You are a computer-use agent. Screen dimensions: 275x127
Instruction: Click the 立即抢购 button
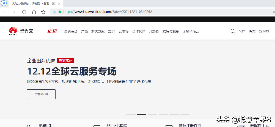pos(41,94)
